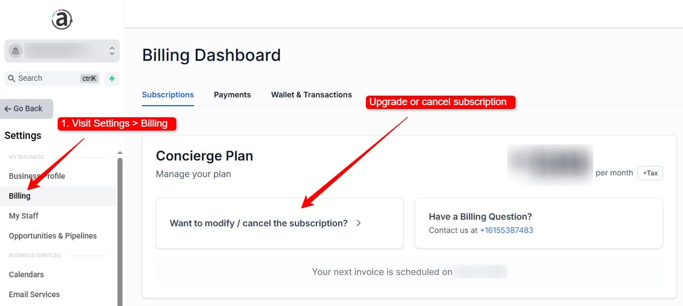Click the app logo at top of sidebar

coord(62,20)
